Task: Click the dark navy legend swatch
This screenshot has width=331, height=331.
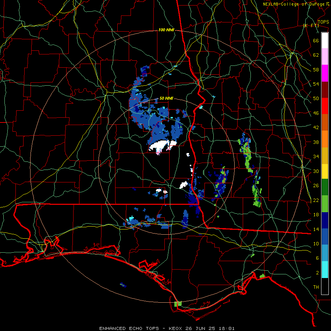Action: (325, 220)
